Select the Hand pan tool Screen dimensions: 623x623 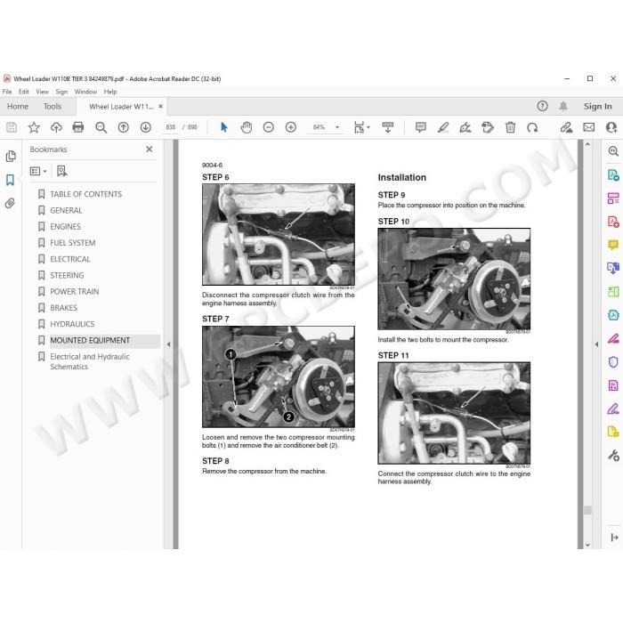pos(247,127)
